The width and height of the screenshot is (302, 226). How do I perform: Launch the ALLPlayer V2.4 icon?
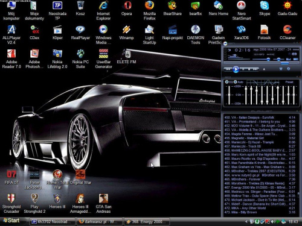tap(11, 34)
